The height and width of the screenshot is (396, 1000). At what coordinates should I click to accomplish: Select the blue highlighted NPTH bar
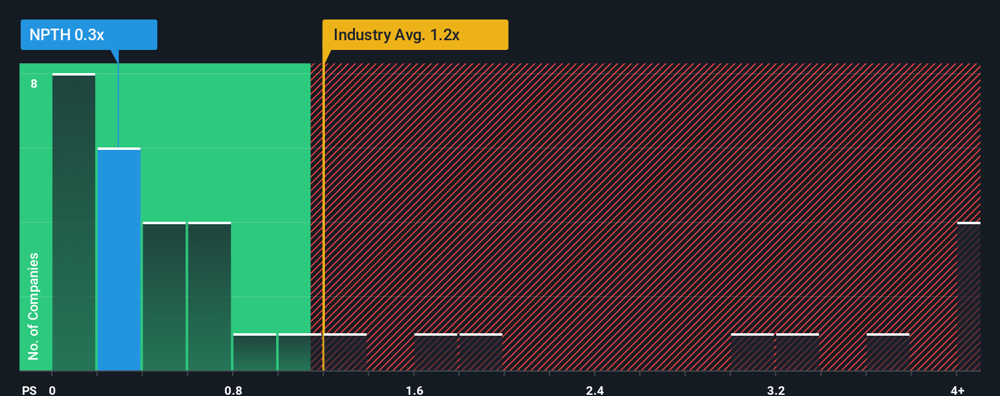[119, 259]
